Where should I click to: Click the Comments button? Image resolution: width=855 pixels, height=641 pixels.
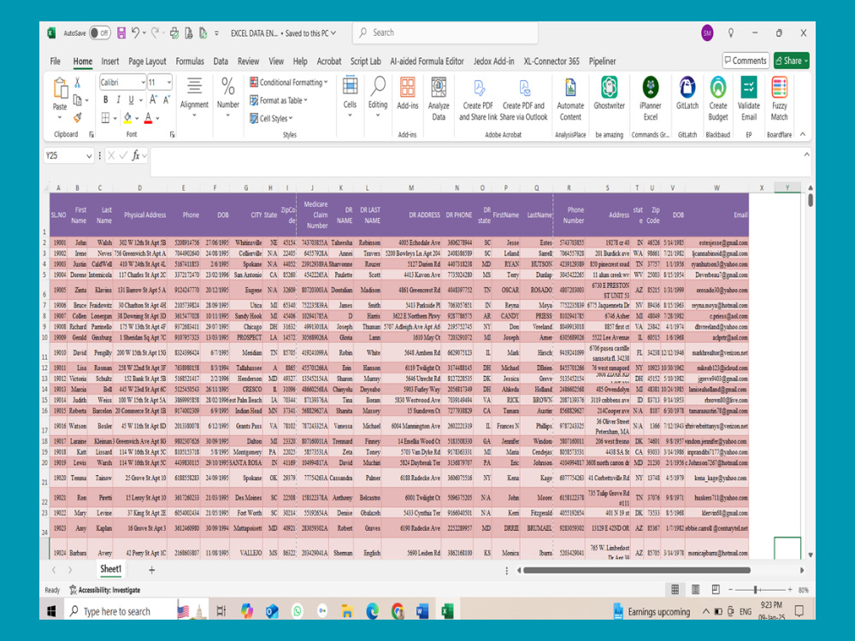point(746,61)
